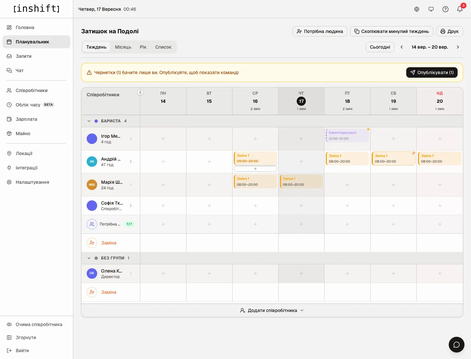Click the Потрібна людина open-shift icon row

[92, 224]
